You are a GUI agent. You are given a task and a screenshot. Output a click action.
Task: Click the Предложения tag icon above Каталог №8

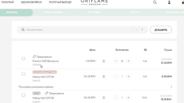click(x=34, y=57)
